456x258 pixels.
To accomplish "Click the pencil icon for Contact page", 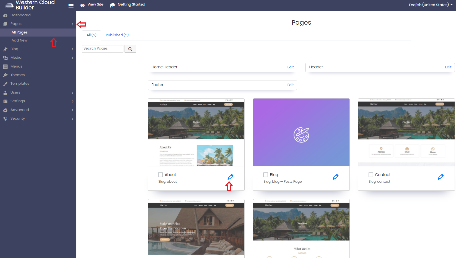I will pos(441,177).
